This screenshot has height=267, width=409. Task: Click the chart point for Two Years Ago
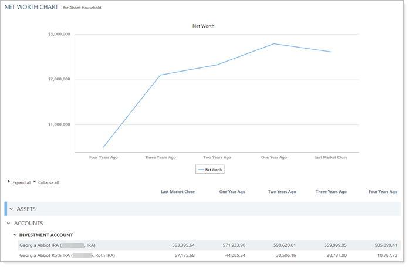coord(217,65)
